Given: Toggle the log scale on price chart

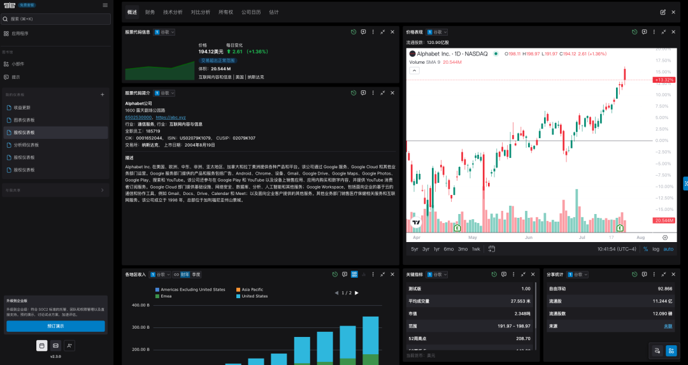Looking at the screenshot, I should (656, 249).
